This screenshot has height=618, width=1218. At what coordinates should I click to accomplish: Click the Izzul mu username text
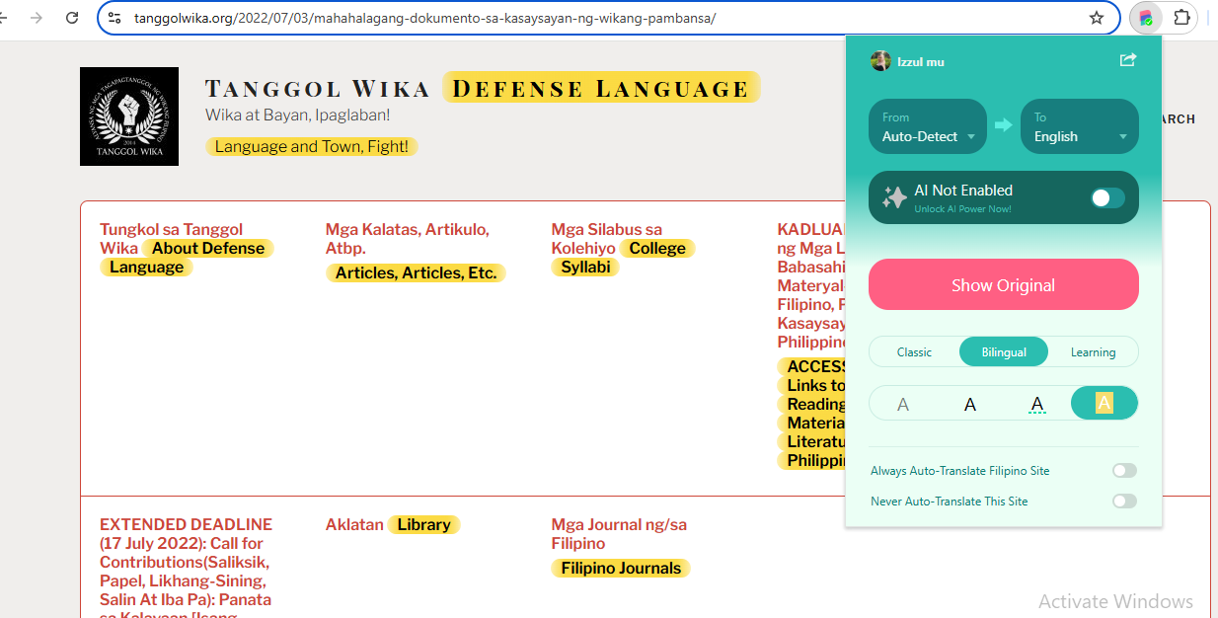[921, 61]
